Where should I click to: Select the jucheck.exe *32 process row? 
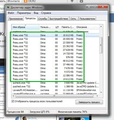pyautogui.click(x=56, y=83)
